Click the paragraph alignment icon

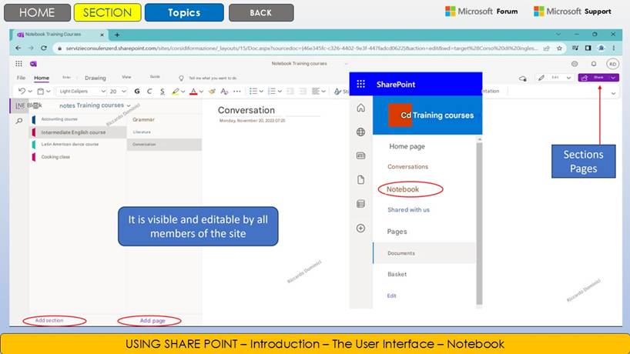click(317, 92)
